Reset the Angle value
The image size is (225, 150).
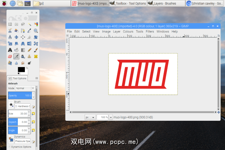[33, 130]
